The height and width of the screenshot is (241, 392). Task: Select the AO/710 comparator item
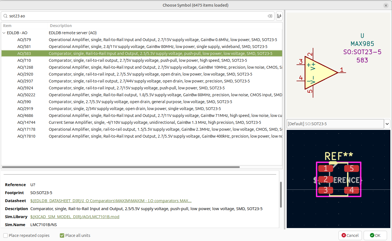24,60
